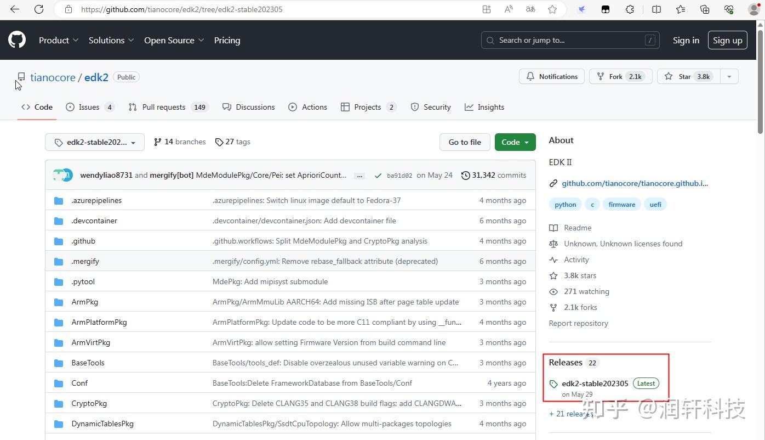This screenshot has width=765, height=440.
Task: Click the browser back arrow
Action: [x=15, y=9]
